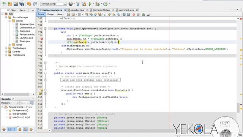Click the Open Project toolbar icon

pos(16,4)
